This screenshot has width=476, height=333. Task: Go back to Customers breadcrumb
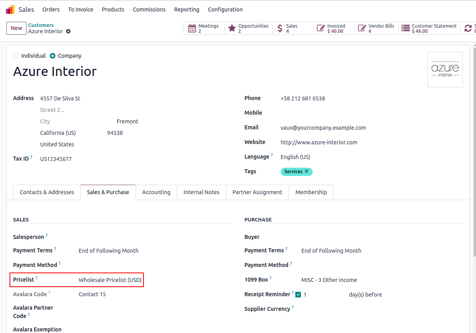(41, 25)
